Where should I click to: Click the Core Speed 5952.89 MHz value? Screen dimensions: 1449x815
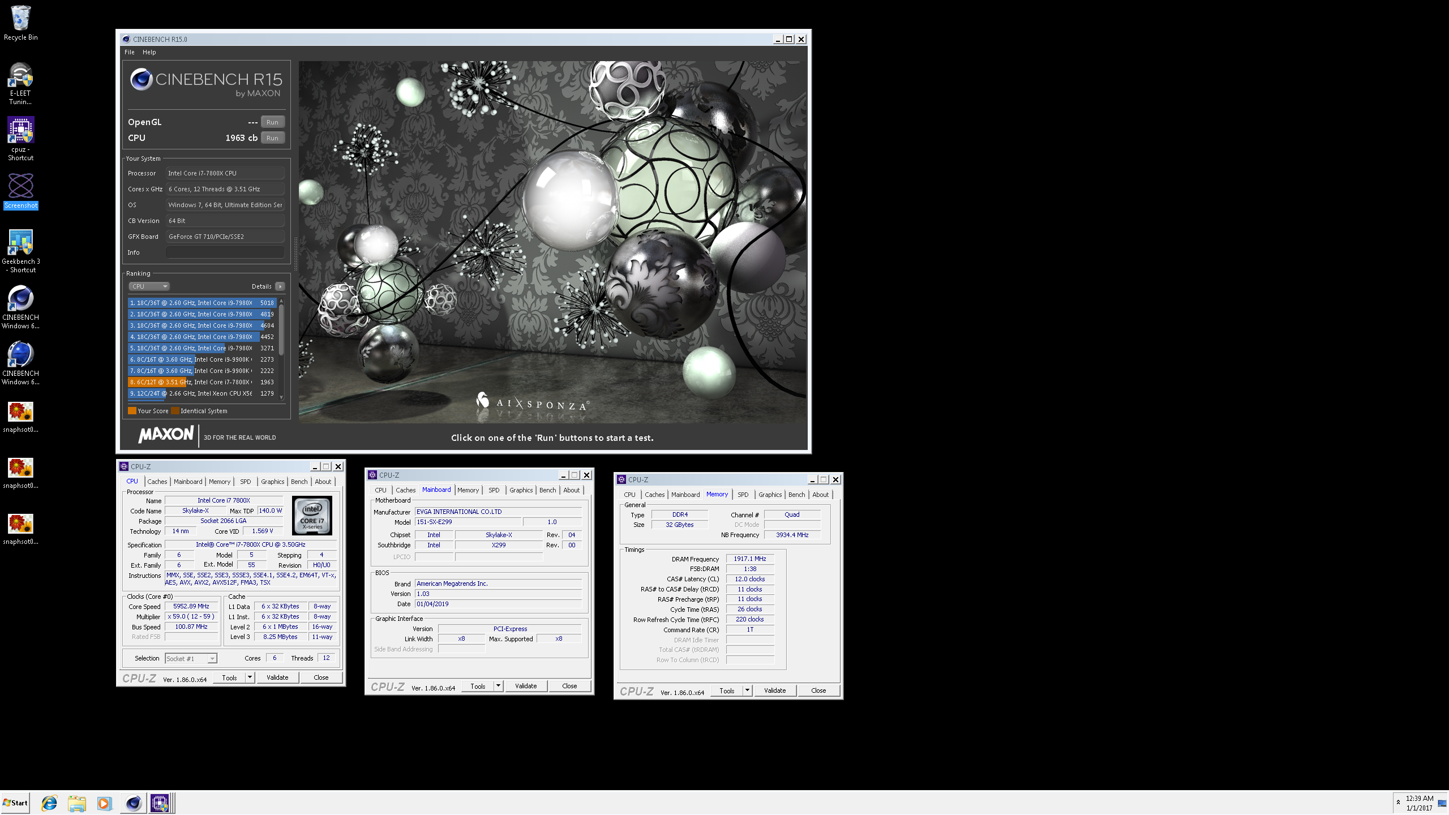point(191,606)
